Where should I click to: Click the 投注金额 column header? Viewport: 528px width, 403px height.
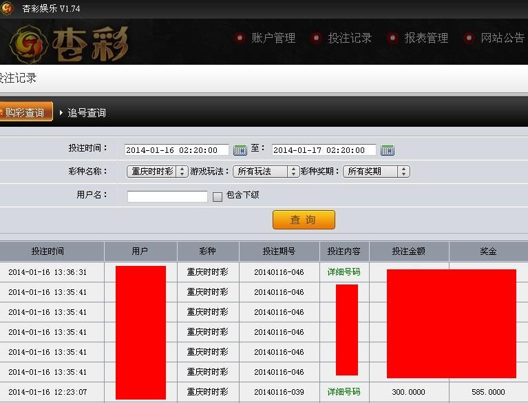(x=409, y=251)
